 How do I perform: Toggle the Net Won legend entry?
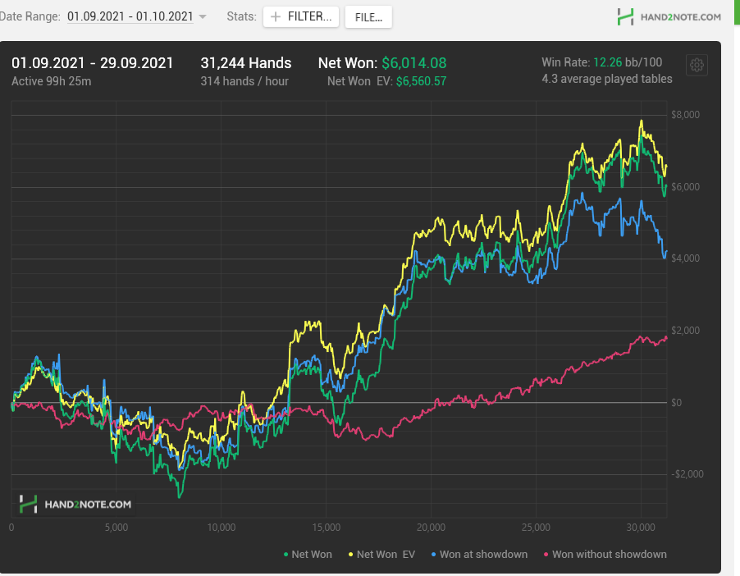point(308,555)
